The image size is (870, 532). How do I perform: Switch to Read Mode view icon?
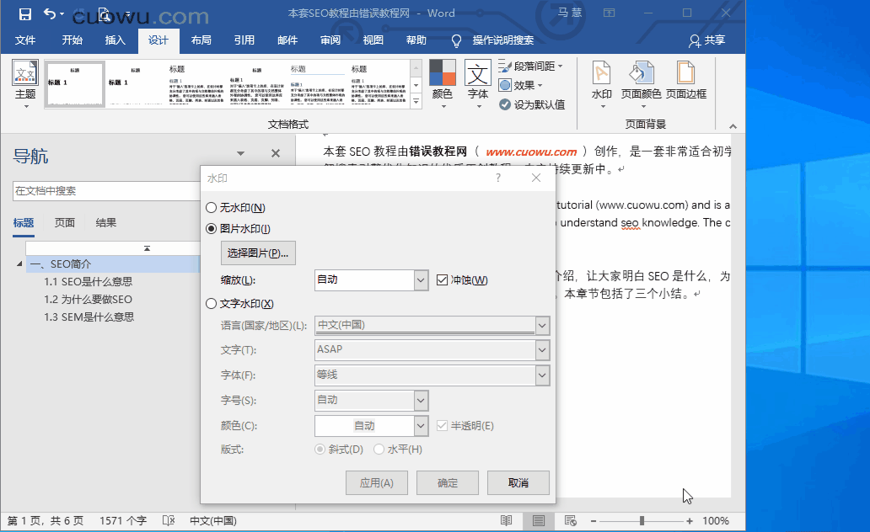[506, 520]
